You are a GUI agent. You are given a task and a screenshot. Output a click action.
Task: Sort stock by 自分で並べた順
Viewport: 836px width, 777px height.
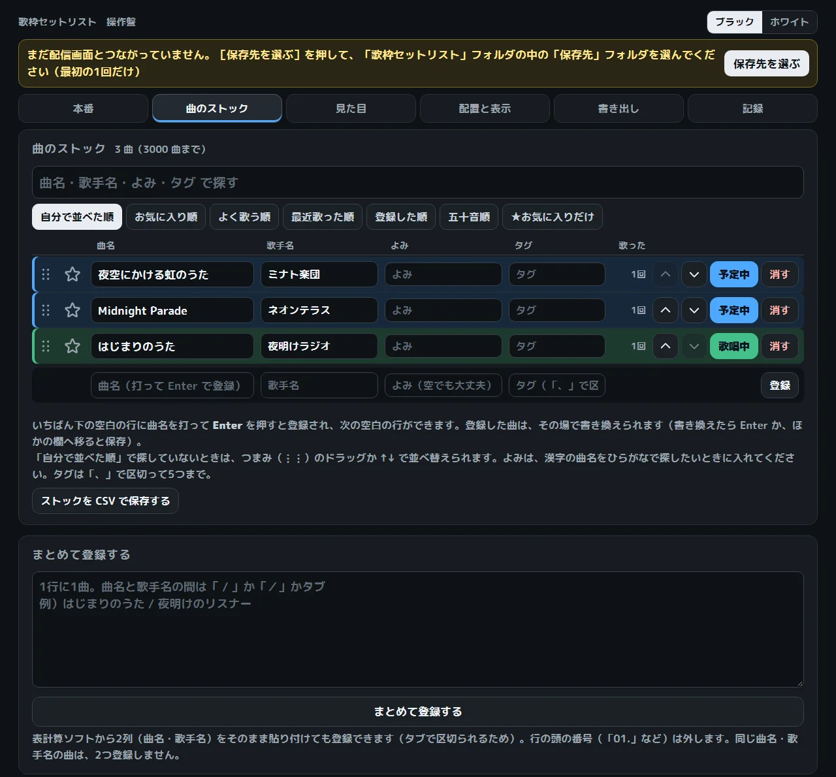coord(77,217)
